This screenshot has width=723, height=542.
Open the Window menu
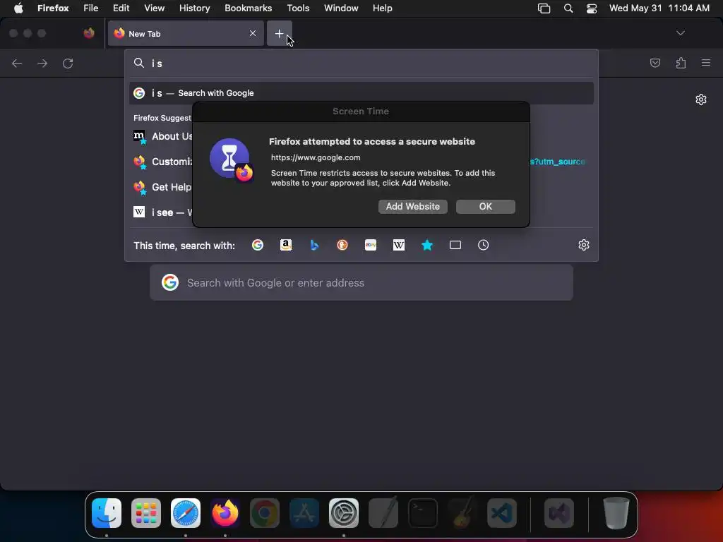click(x=341, y=8)
